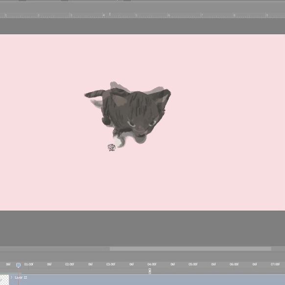
Task: Expand the Layer 22 timeline track
Action: tap(11, 277)
